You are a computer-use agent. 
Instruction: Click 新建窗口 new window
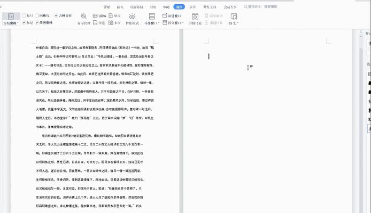point(172,16)
